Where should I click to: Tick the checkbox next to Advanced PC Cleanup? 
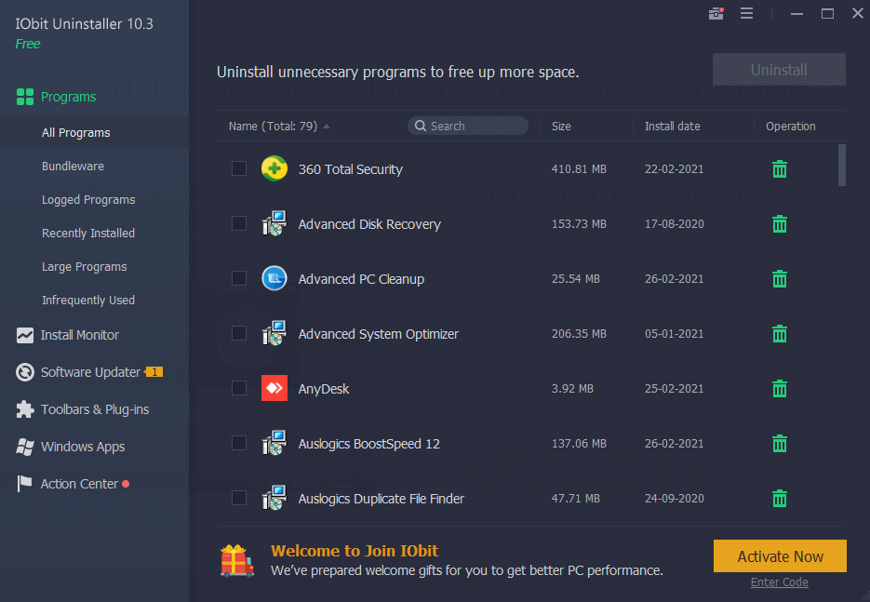pyautogui.click(x=239, y=278)
